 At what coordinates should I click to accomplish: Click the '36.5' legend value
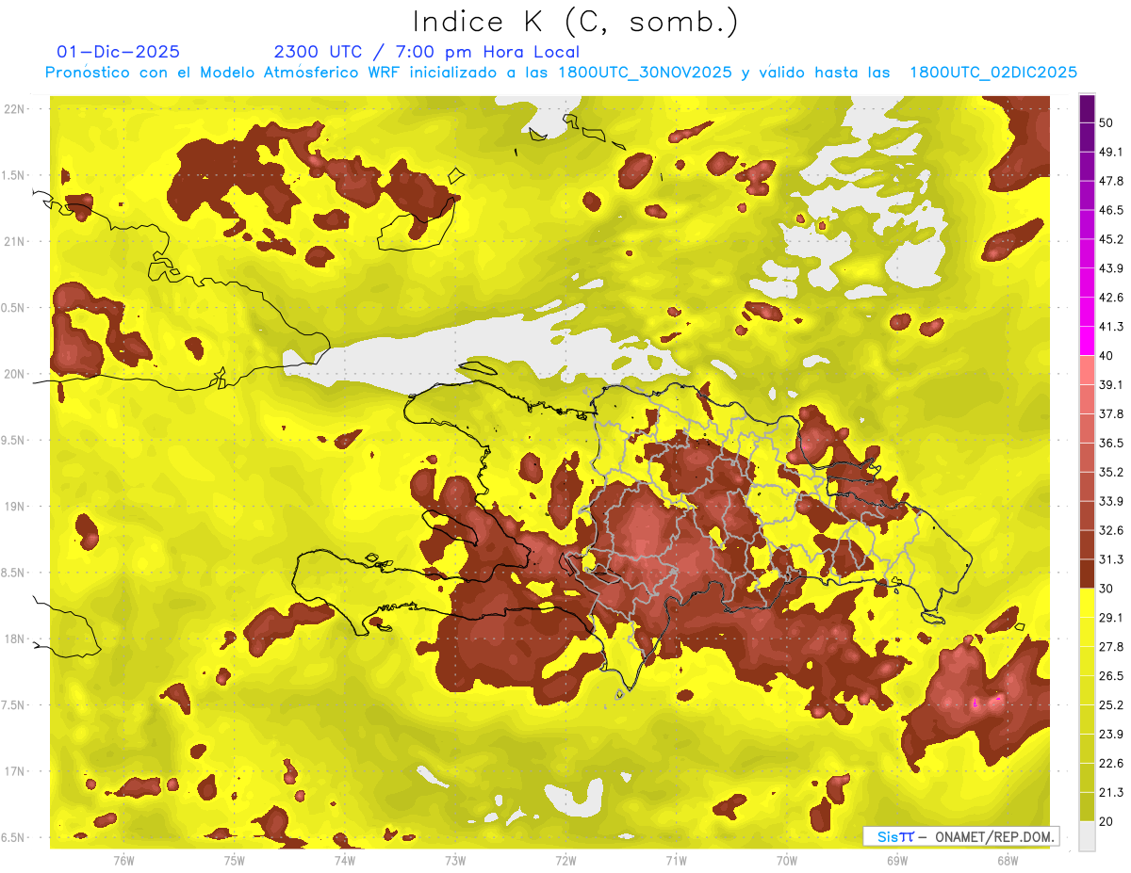tap(1111, 443)
